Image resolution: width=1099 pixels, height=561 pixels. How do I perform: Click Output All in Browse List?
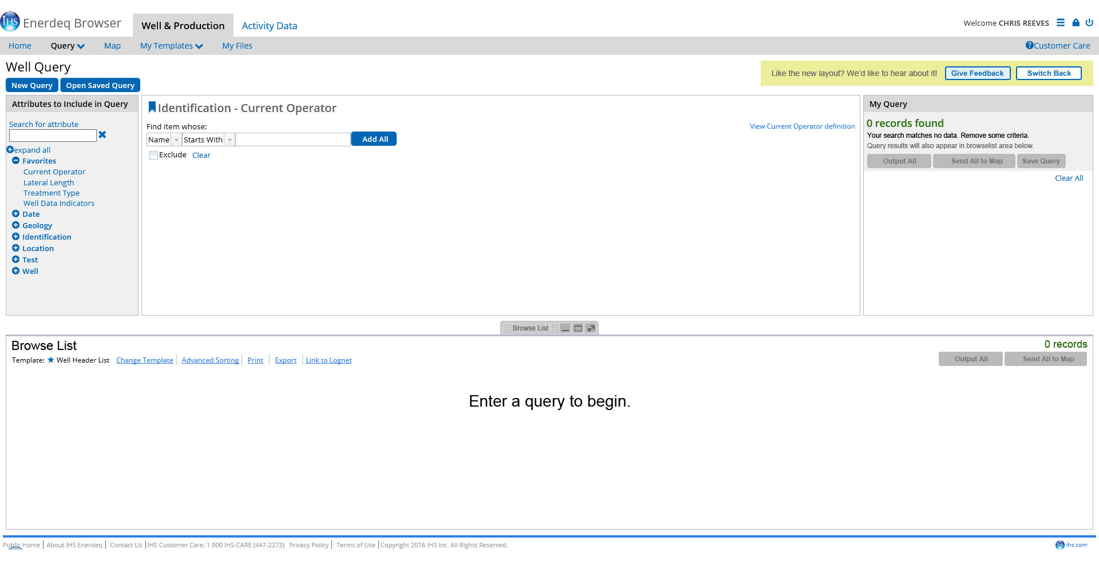[971, 359]
